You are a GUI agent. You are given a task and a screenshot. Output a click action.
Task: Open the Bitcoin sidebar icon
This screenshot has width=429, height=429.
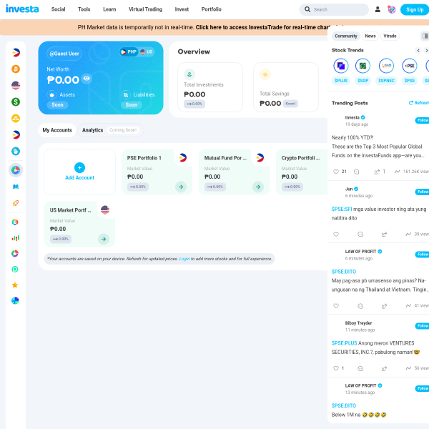tap(16, 69)
